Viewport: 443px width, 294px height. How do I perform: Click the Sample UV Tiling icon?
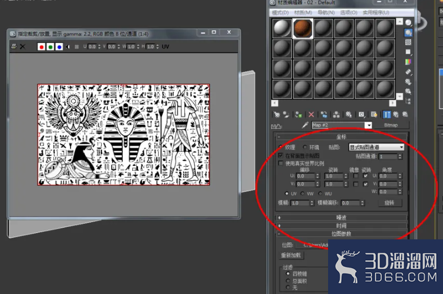409,52
